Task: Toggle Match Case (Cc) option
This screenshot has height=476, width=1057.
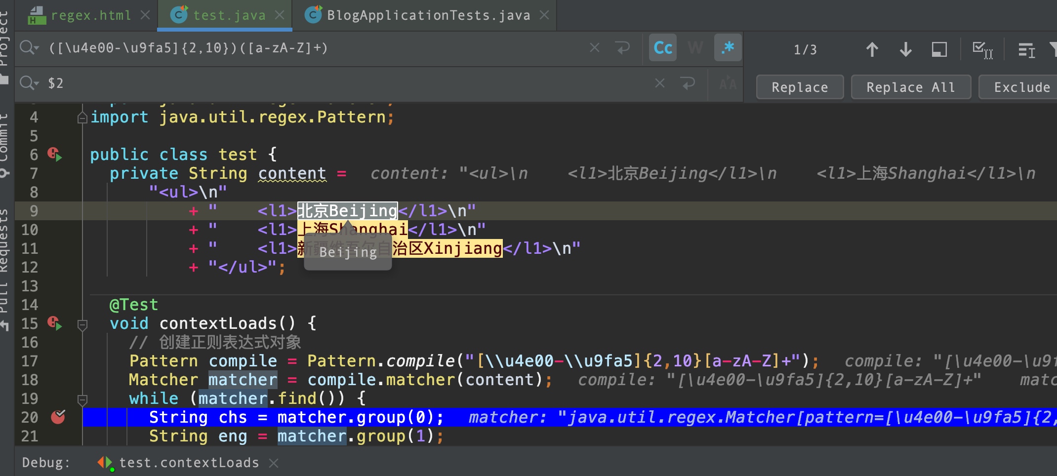Action: (x=662, y=48)
